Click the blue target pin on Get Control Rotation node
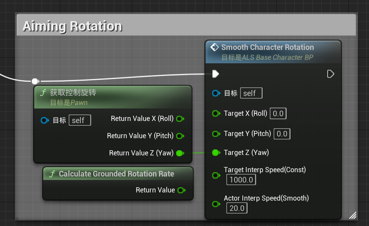 (x=45, y=120)
